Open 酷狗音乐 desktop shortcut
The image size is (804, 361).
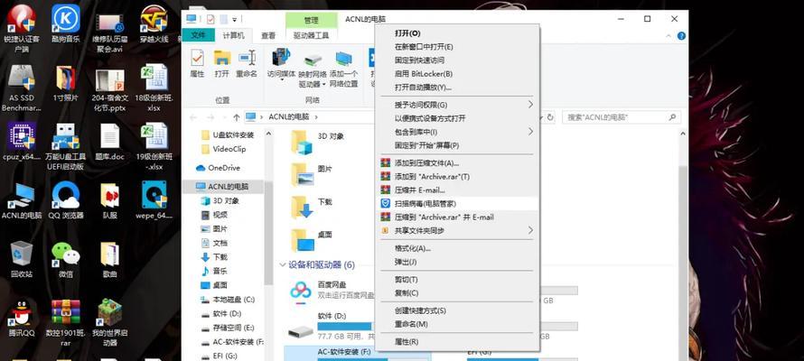pos(66,23)
